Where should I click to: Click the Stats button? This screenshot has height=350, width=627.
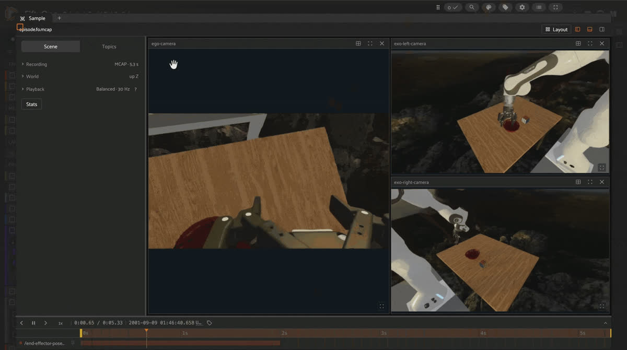pos(32,104)
